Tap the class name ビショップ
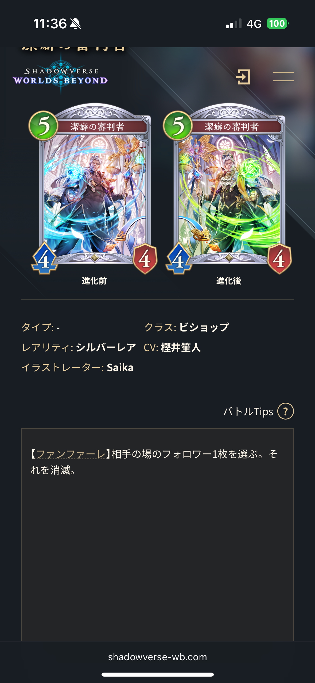 (x=204, y=327)
